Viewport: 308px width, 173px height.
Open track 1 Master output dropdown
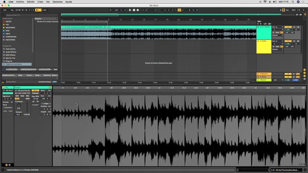click(278, 35)
